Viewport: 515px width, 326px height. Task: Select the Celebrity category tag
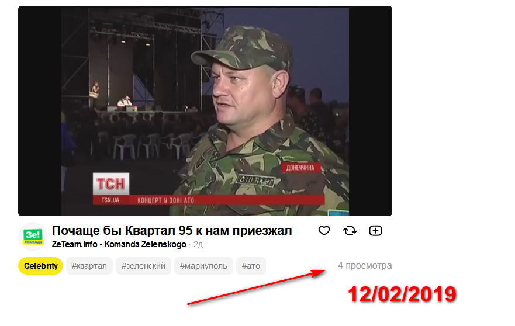pyautogui.click(x=41, y=266)
